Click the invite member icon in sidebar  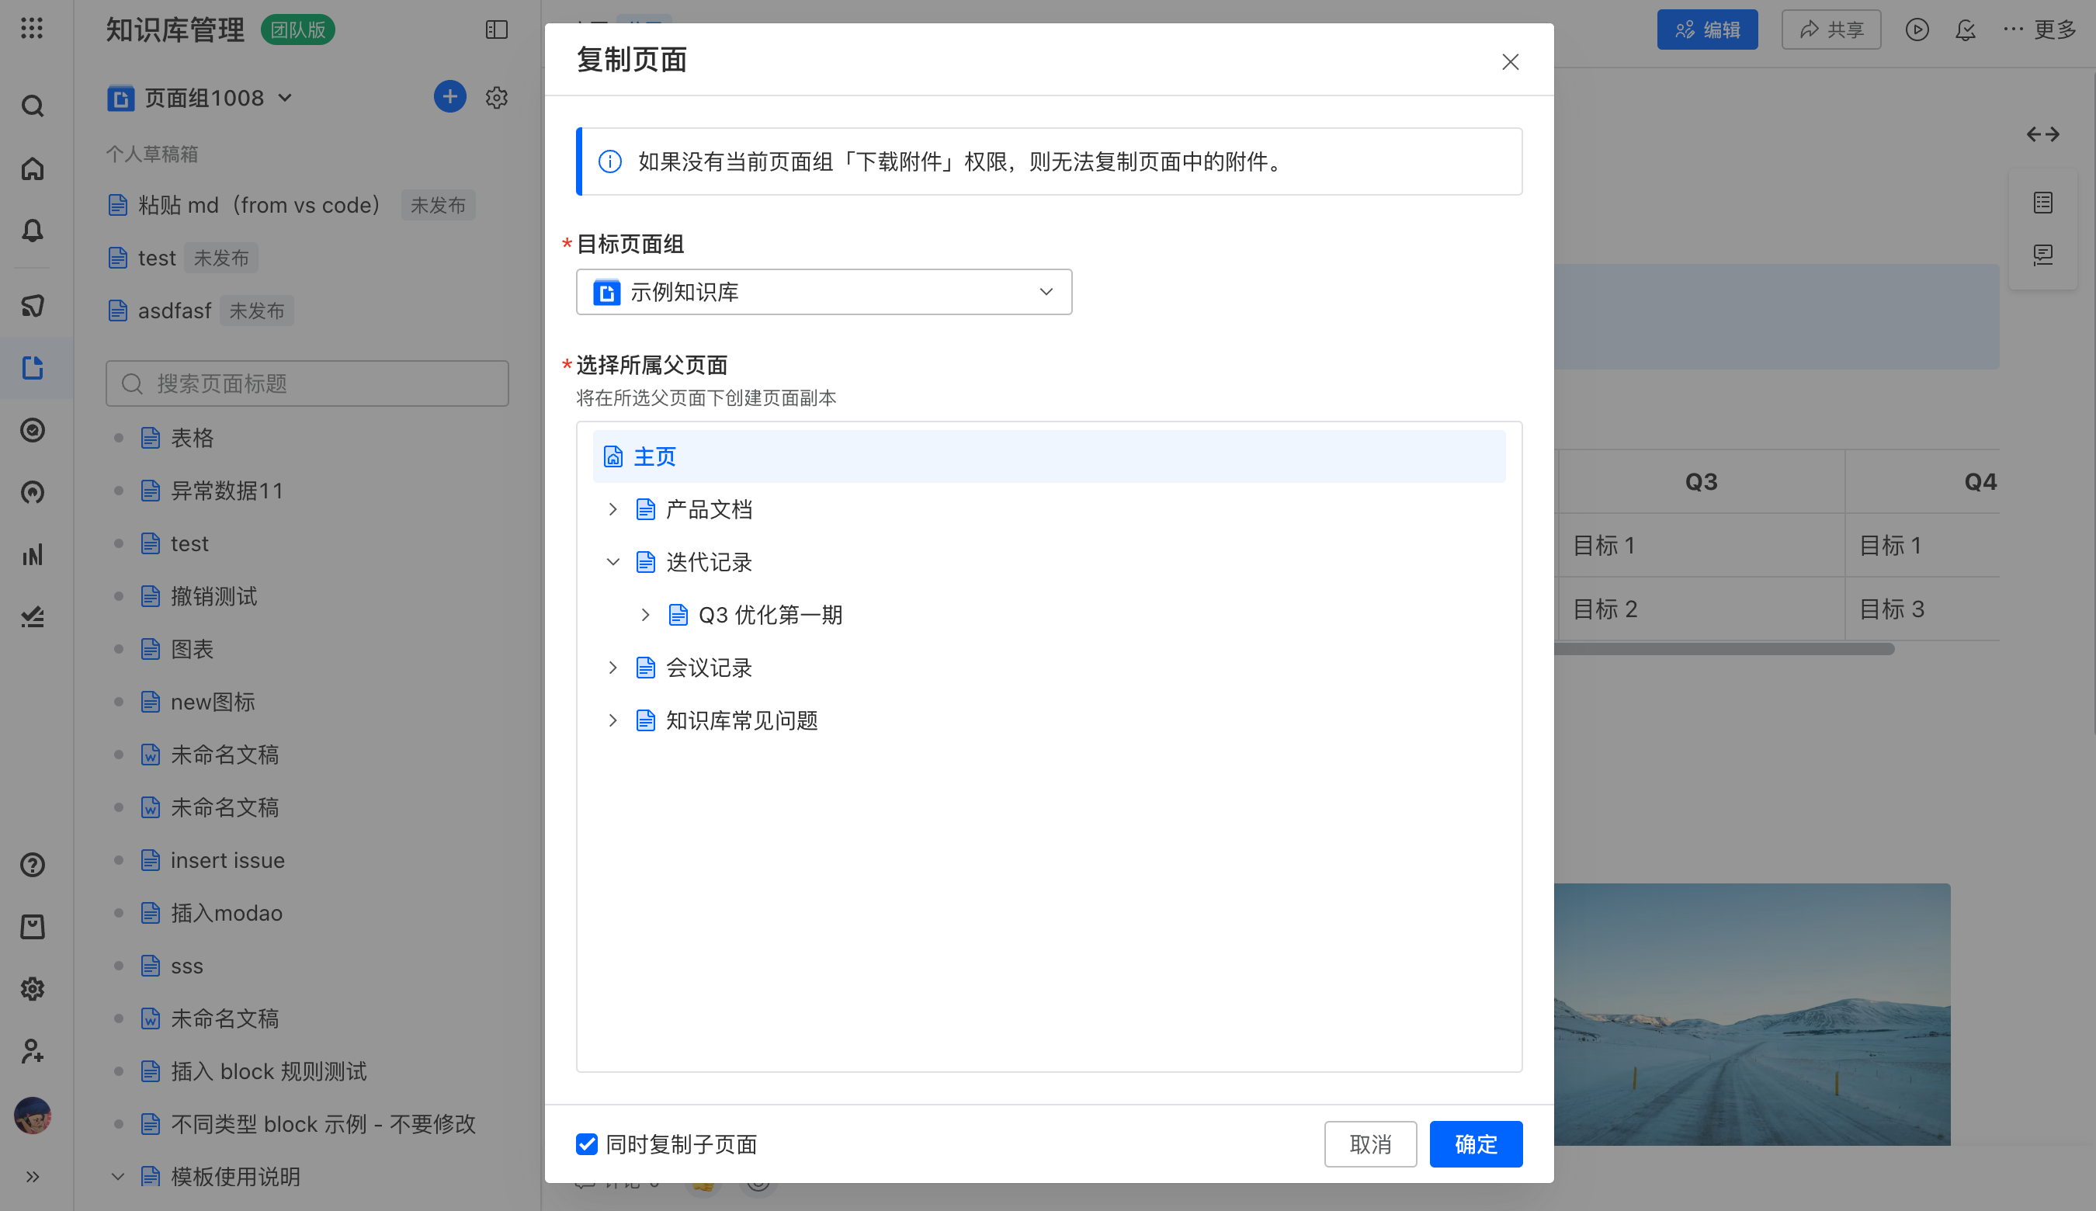click(33, 1051)
